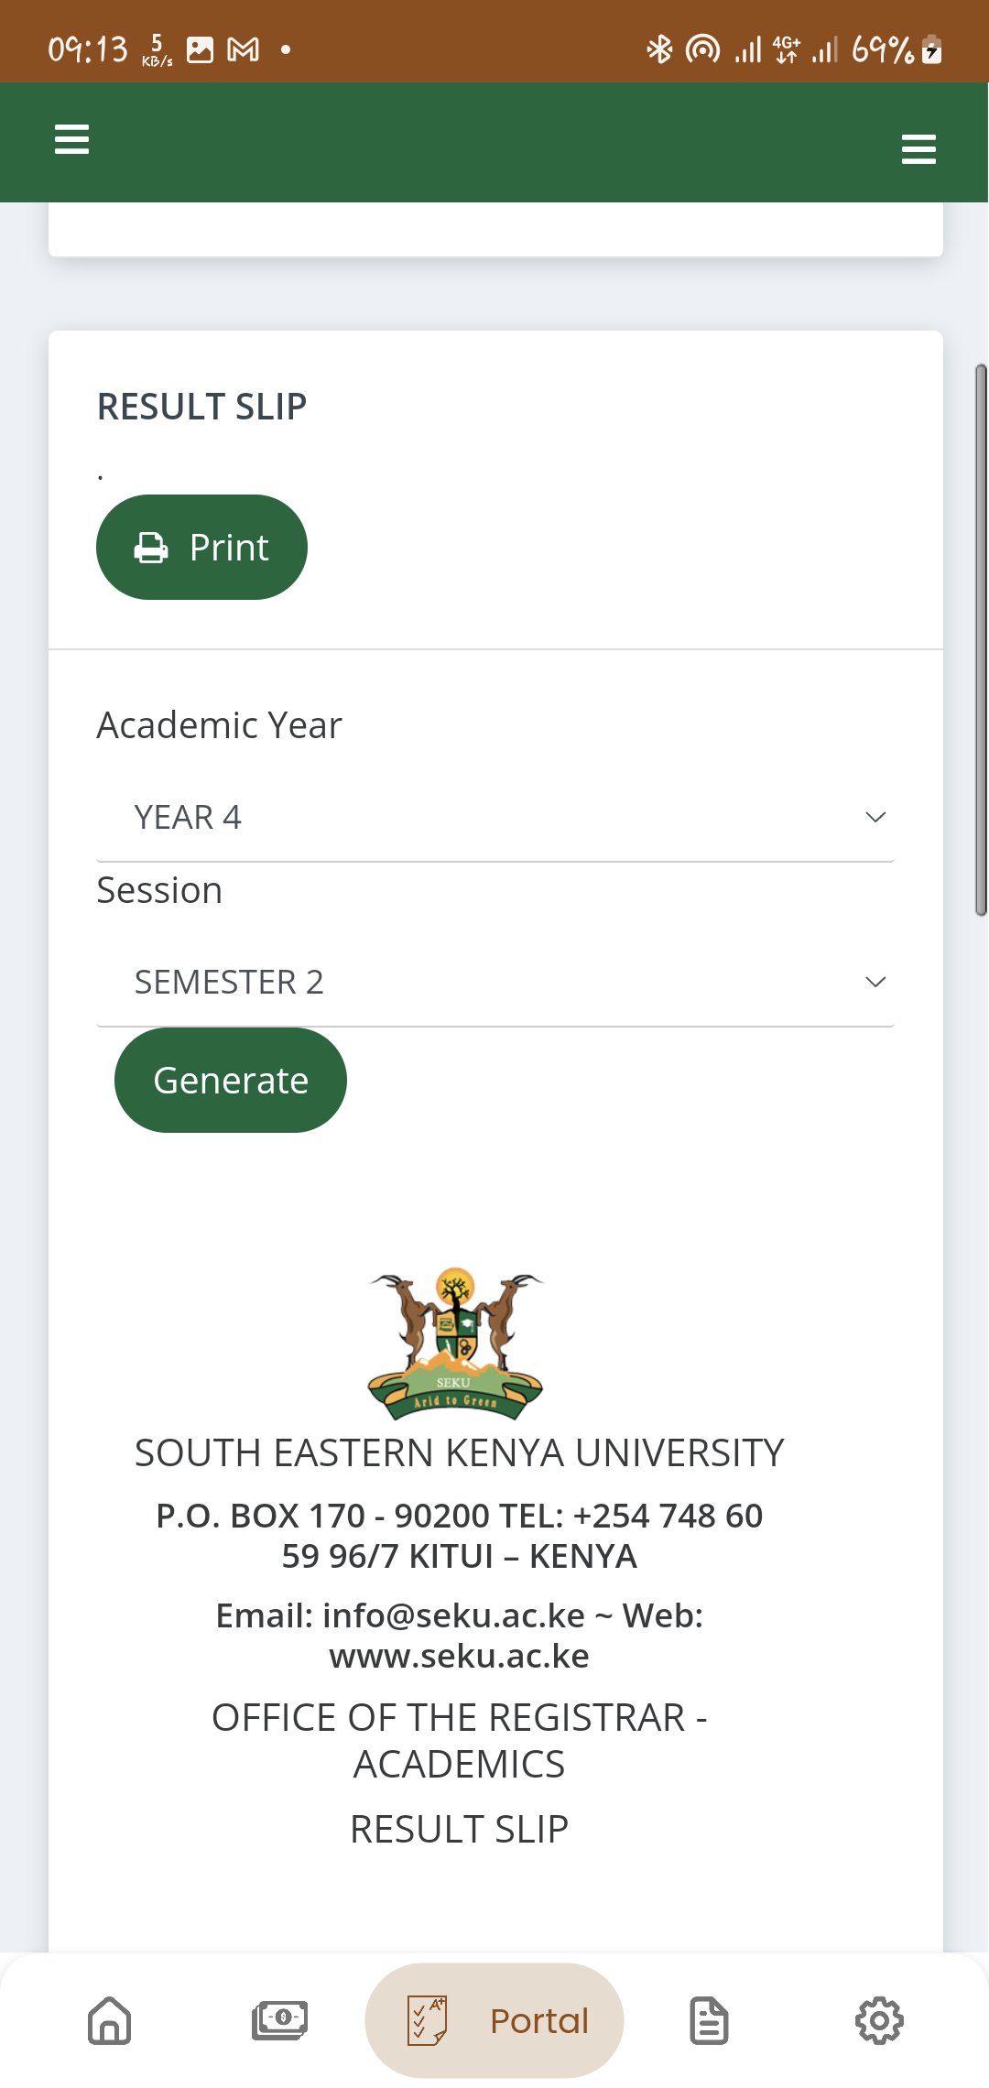Open the settings gear tab
The height and width of the screenshot is (2088, 989).
click(x=879, y=2020)
